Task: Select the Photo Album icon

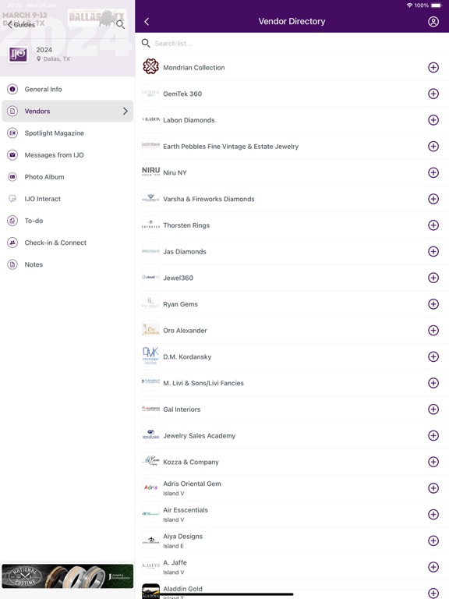Action: point(12,177)
